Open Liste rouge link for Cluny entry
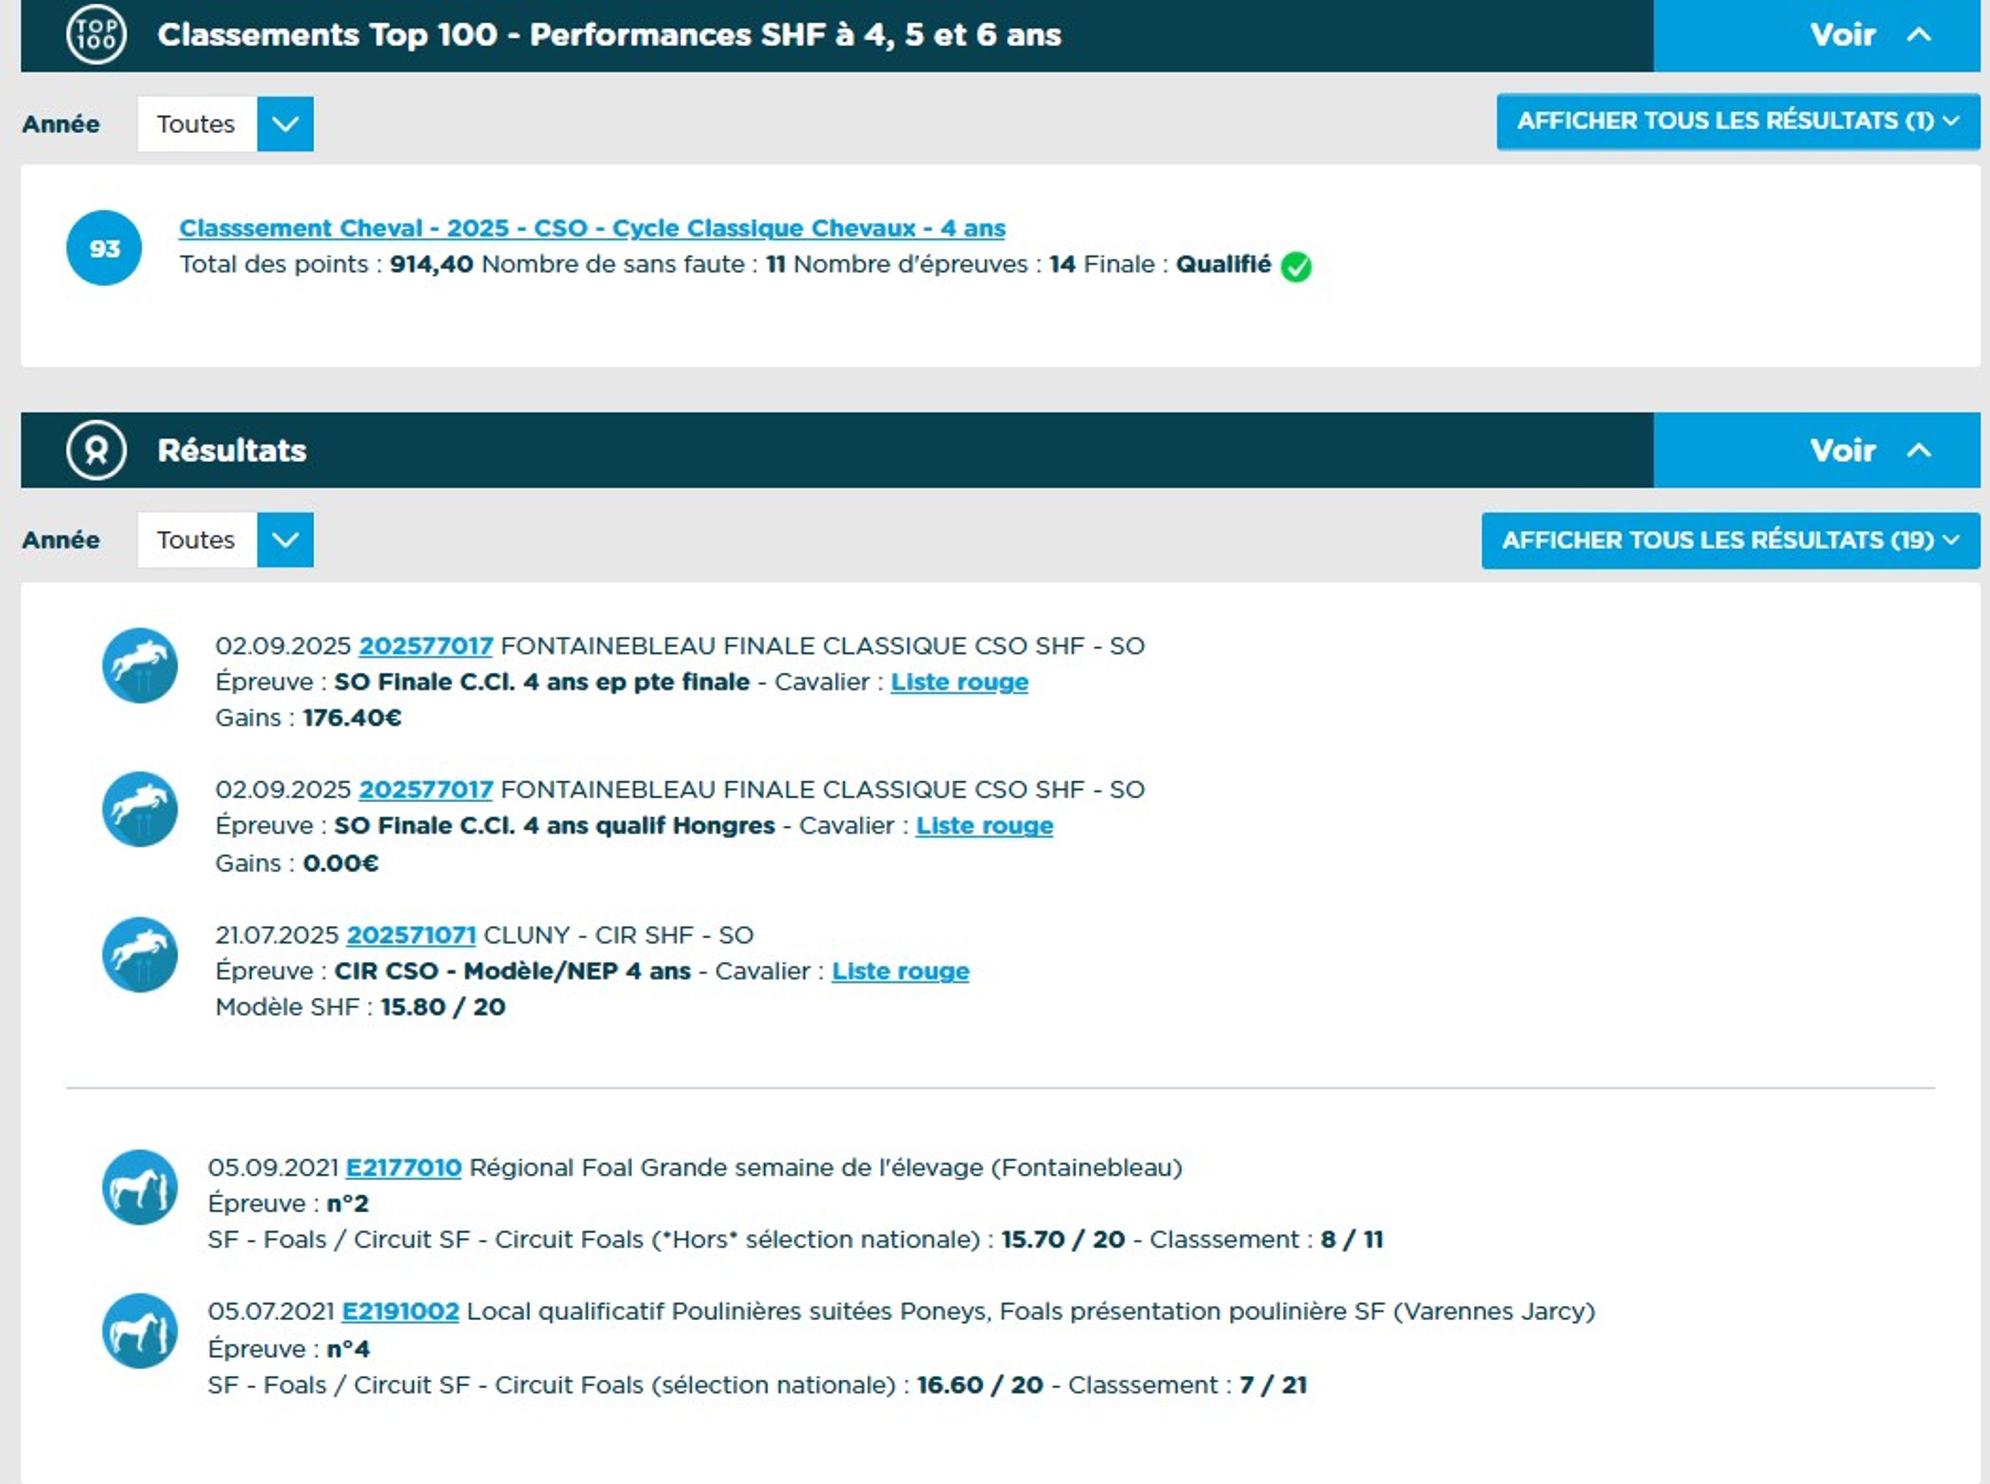The image size is (1990, 1484). 900,971
